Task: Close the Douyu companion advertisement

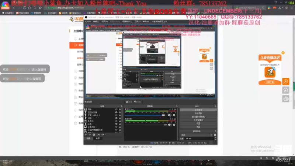Action: click(283, 53)
